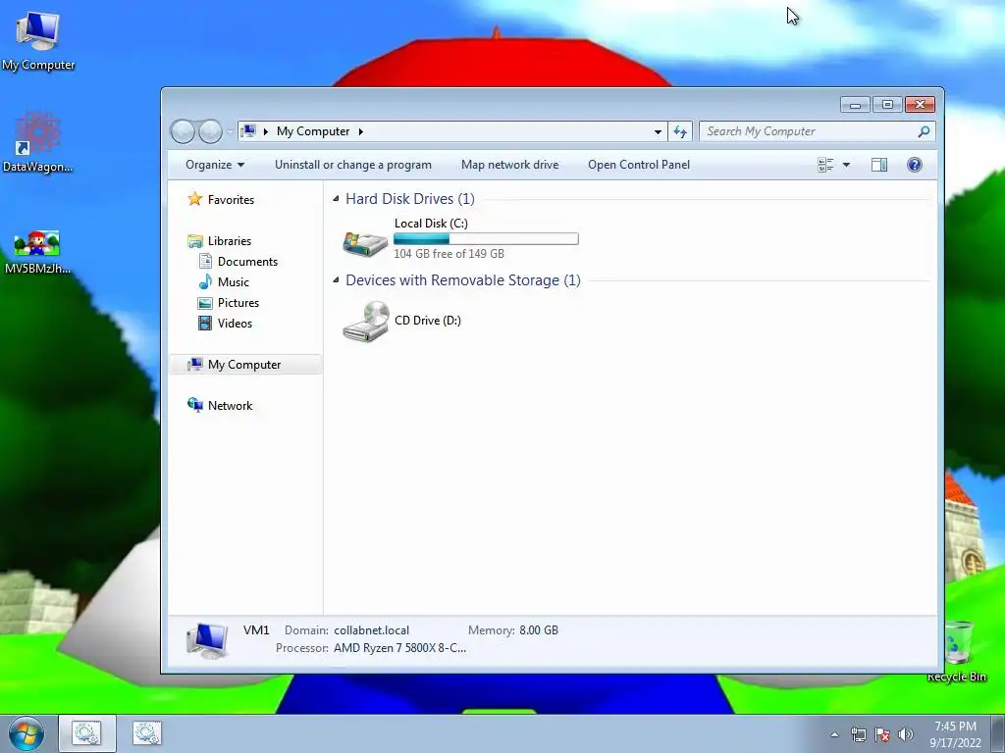This screenshot has width=1005, height=753.
Task: Click the C: drive capacity bar
Action: coord(486,239)
